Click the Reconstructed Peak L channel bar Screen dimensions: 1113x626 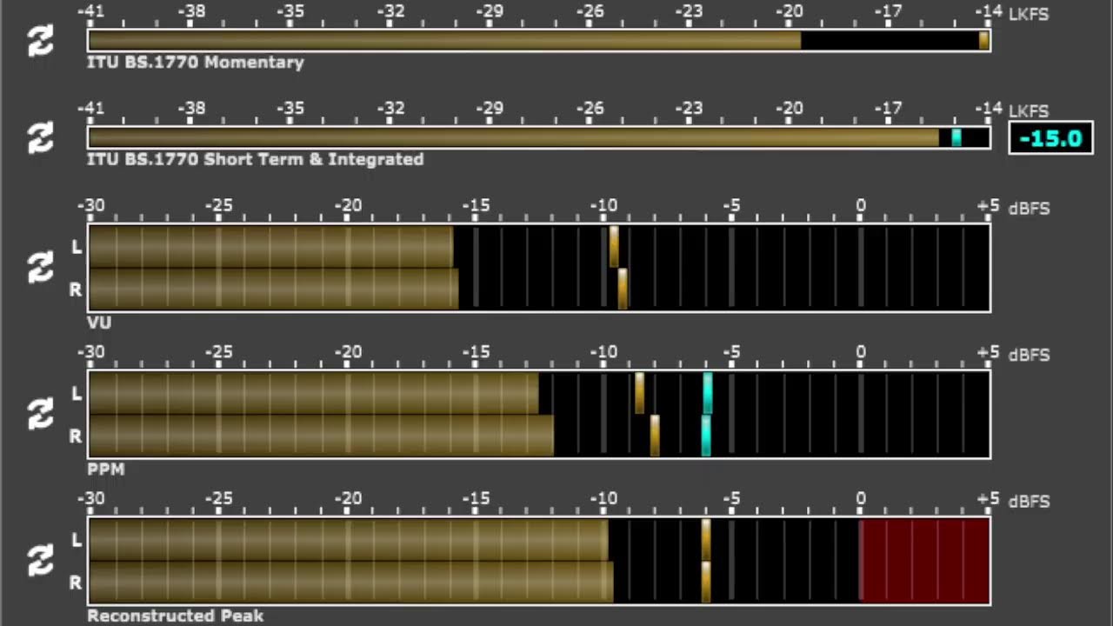(x=539, y=540)
